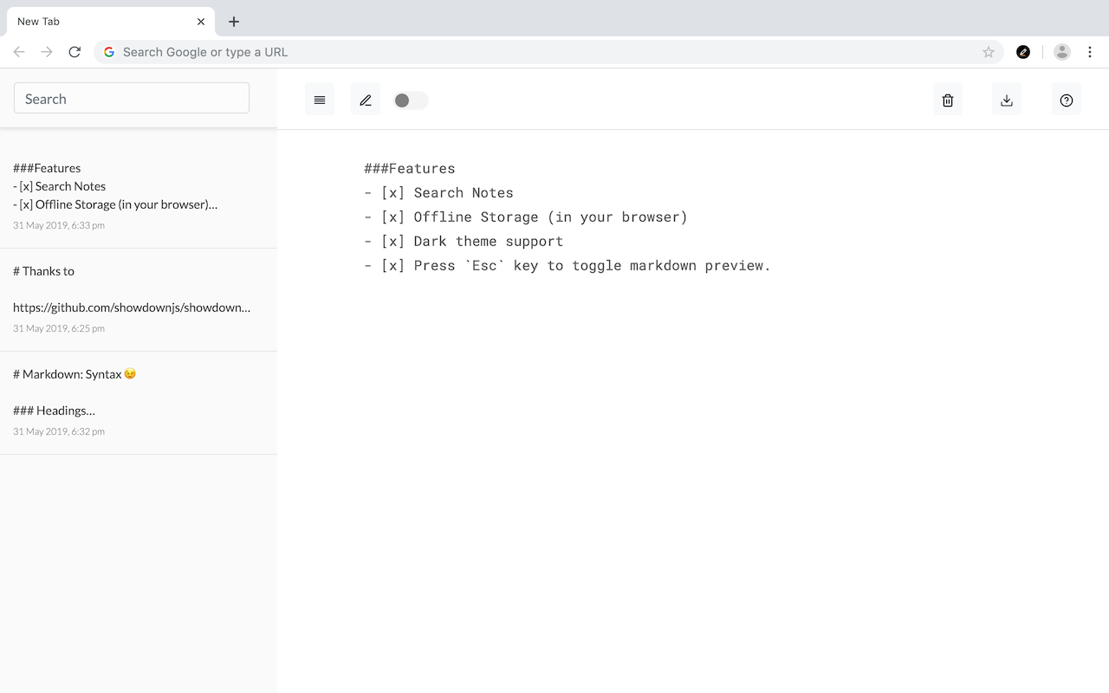Delete the current note using the trash icon
The width and height of the screenshot is (1109, 693).
pos(947,99)
